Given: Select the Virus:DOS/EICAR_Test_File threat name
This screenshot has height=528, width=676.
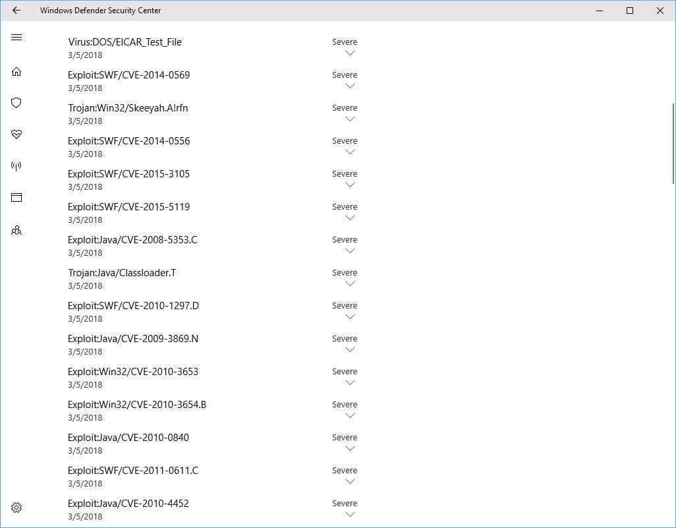Looking at the screenshot, I should pyautogui.click(x=125, y=42).
